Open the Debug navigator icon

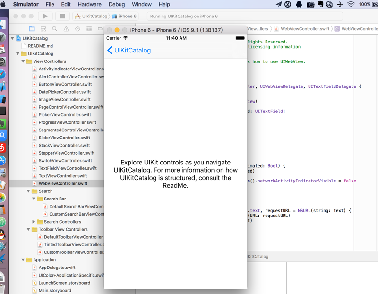pos(89,29)
